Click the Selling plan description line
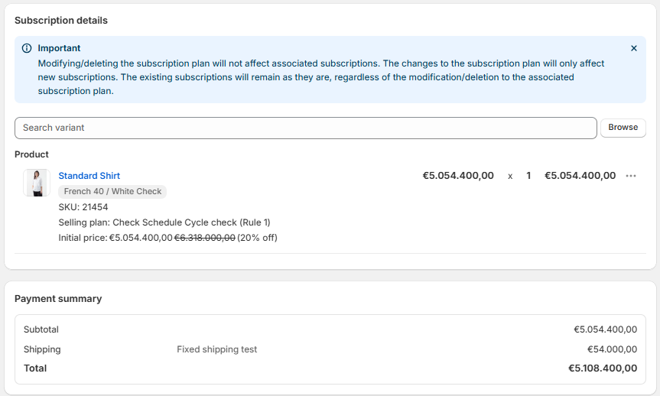 tap(164, 222)
